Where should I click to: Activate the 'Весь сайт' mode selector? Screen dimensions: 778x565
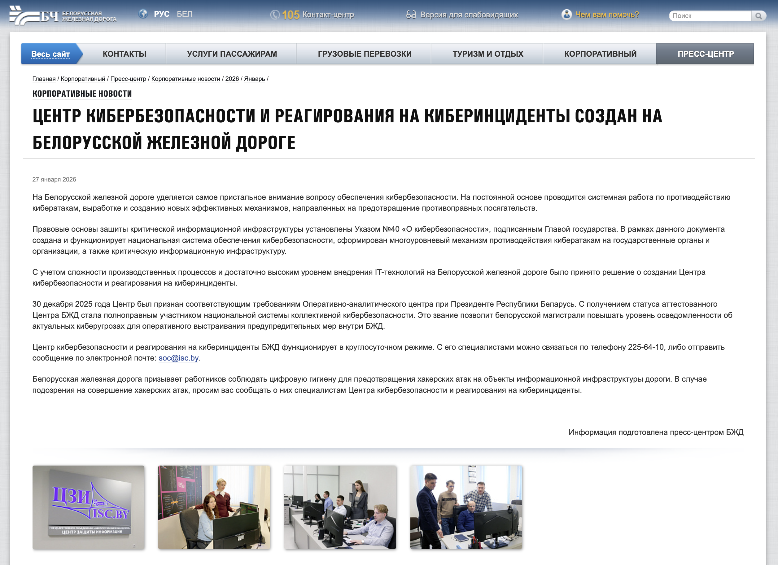coord(51,54)
